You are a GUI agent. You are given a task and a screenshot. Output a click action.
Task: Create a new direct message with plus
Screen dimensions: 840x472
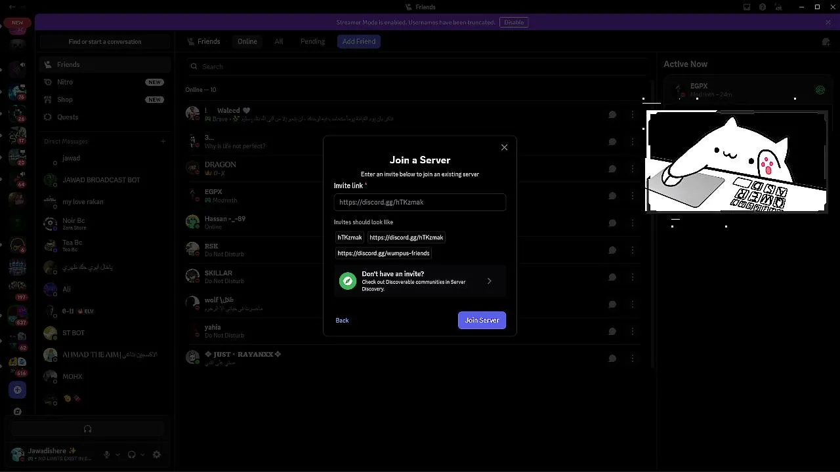pyautogui.click(x=163, y=141)
